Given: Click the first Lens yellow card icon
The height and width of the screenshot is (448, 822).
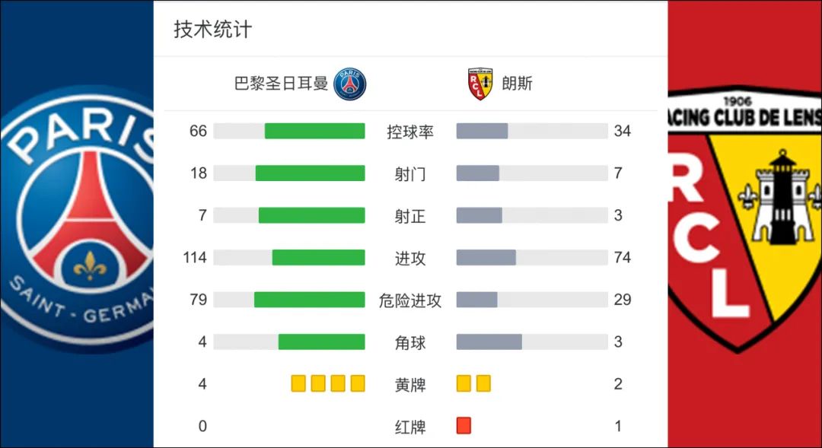Looking at the screenshot, I should coord(464,383).
